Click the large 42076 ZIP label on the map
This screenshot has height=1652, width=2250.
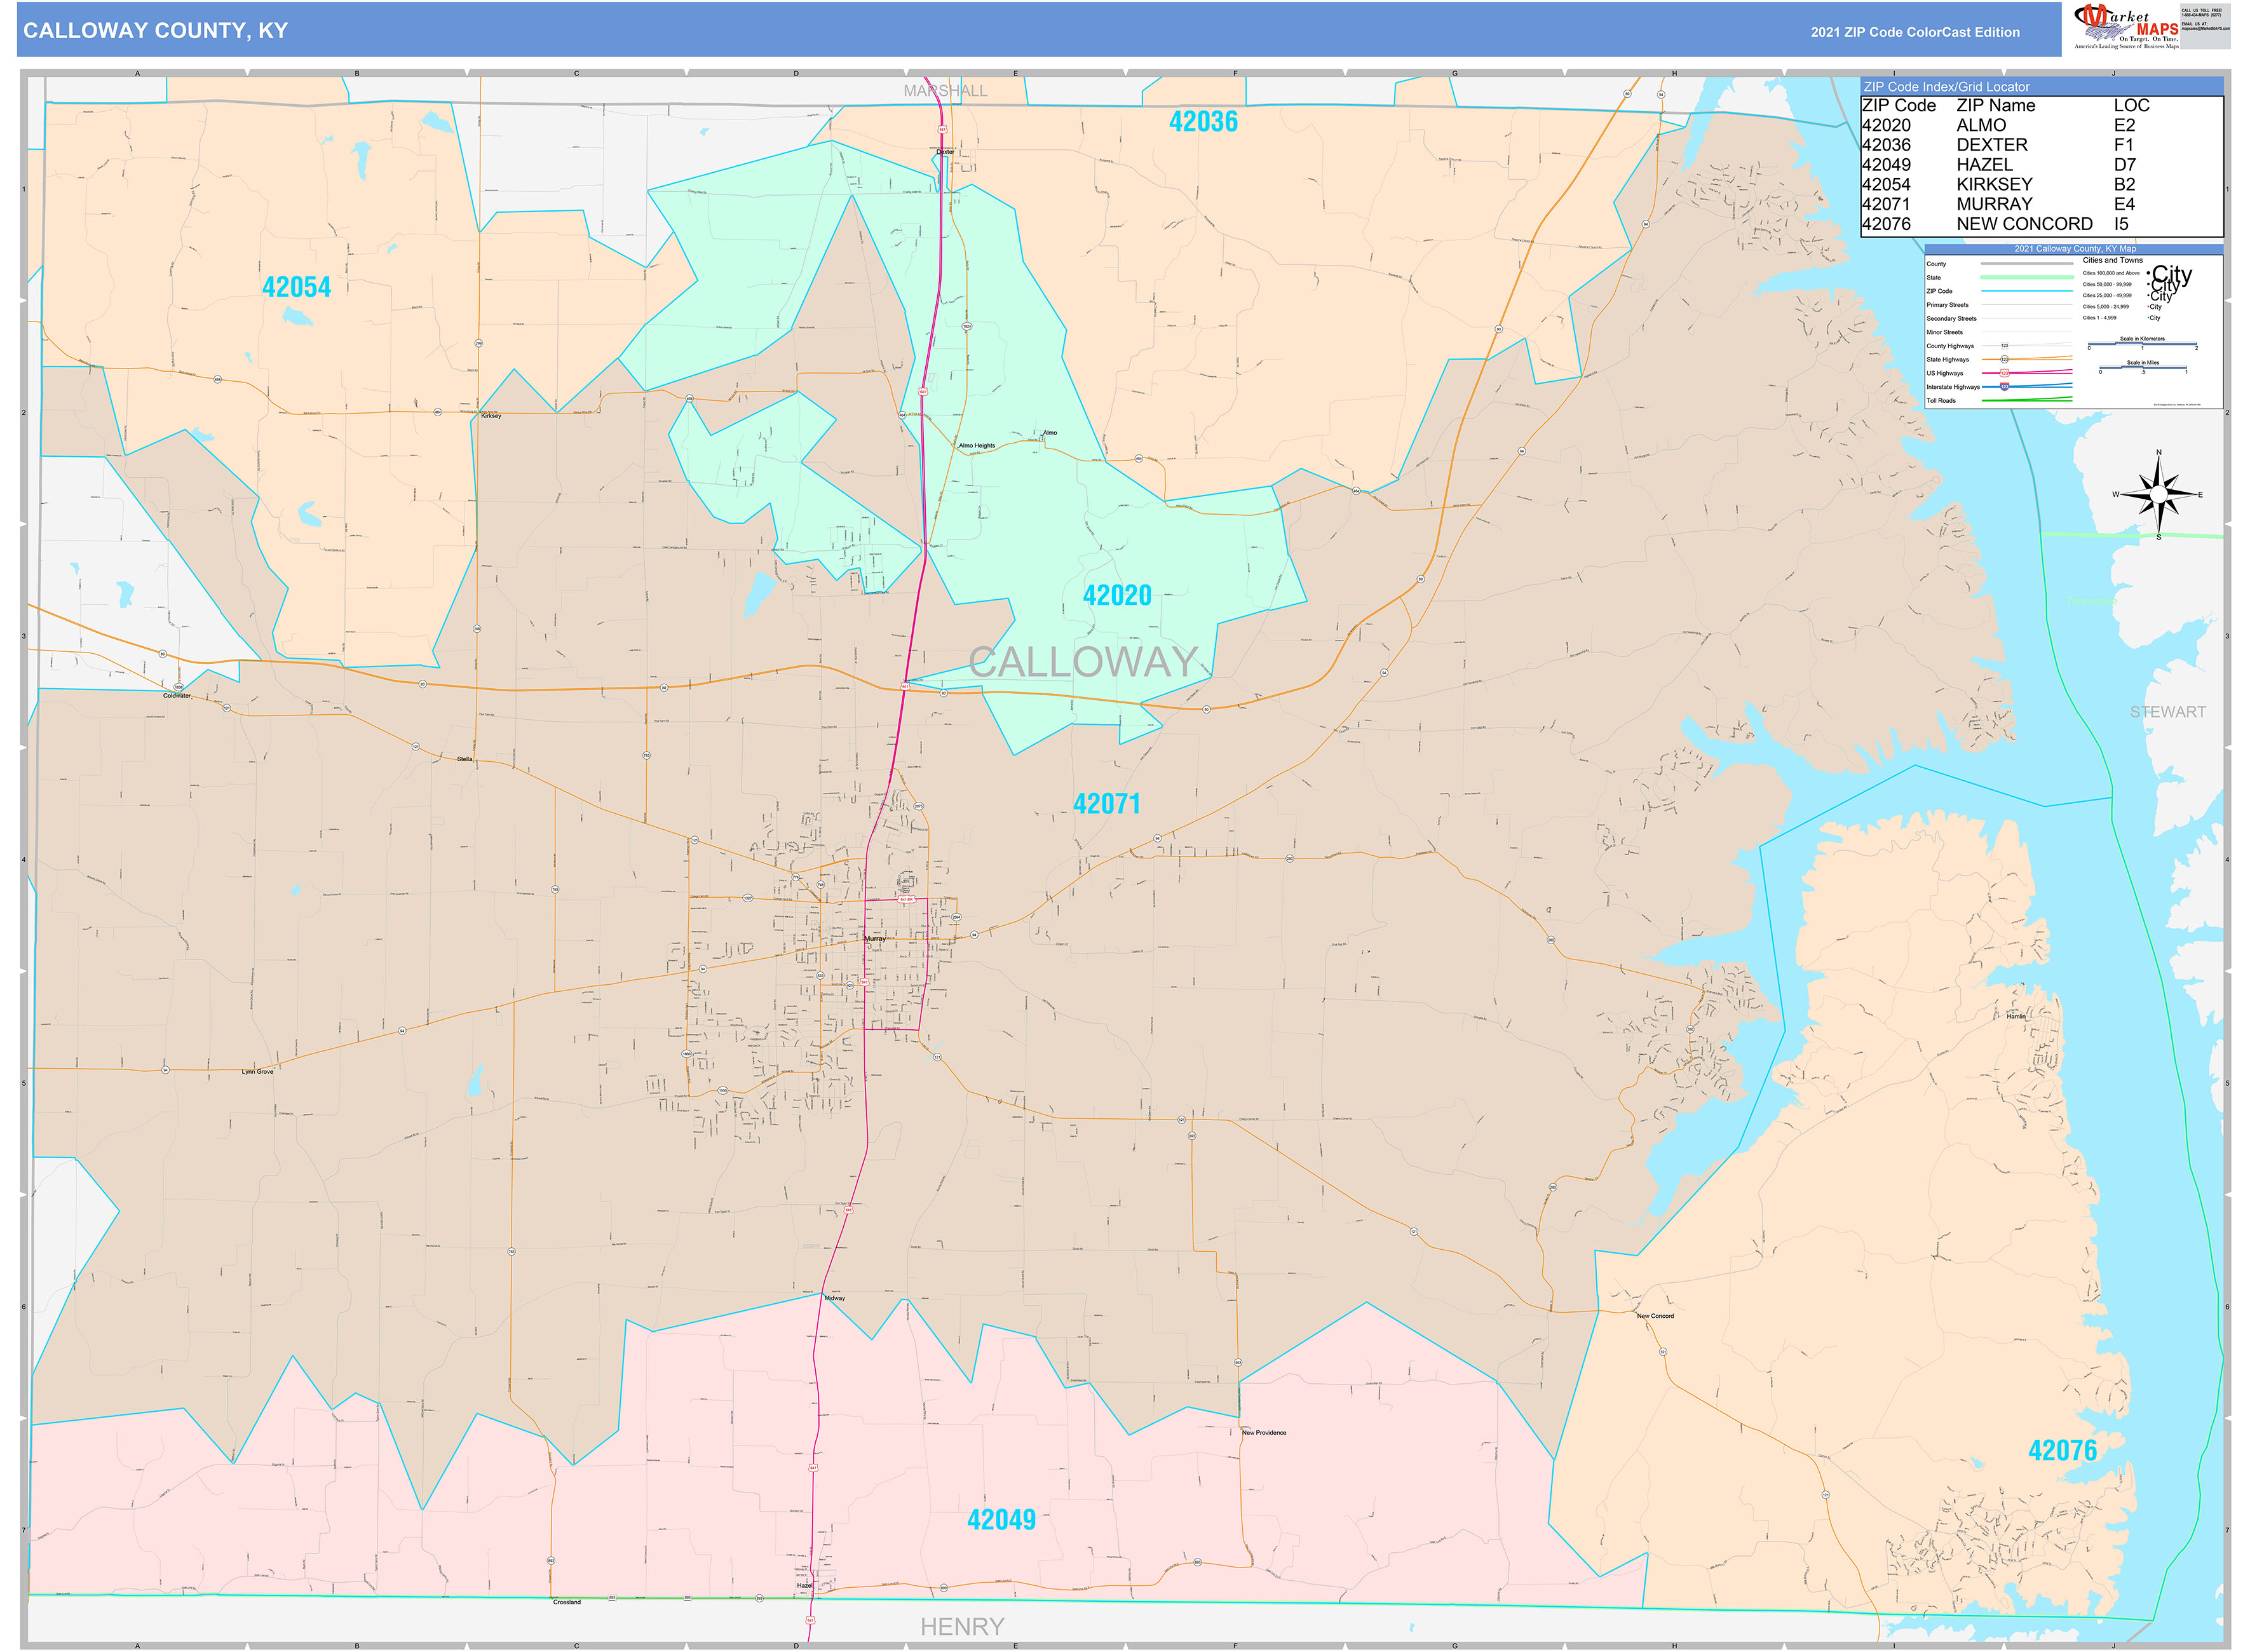point(2062,1451)
